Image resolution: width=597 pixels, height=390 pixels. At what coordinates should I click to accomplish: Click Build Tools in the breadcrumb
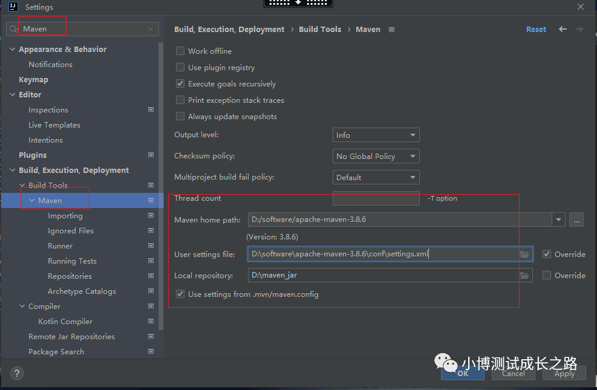click(320, 29)
